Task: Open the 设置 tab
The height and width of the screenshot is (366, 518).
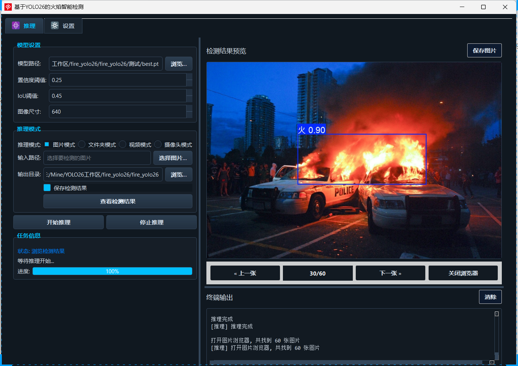Action: [x=63, y=26]
